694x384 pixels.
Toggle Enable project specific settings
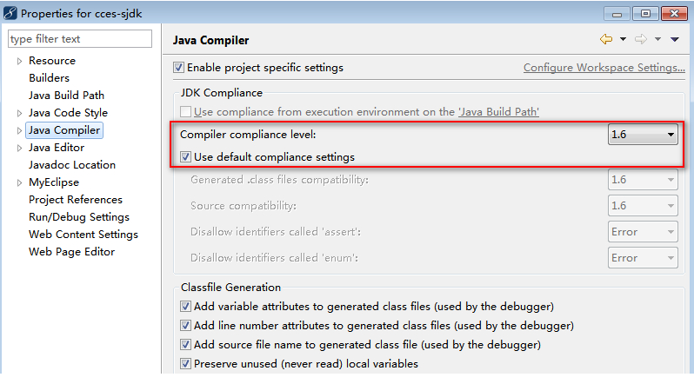coord(179,68)
